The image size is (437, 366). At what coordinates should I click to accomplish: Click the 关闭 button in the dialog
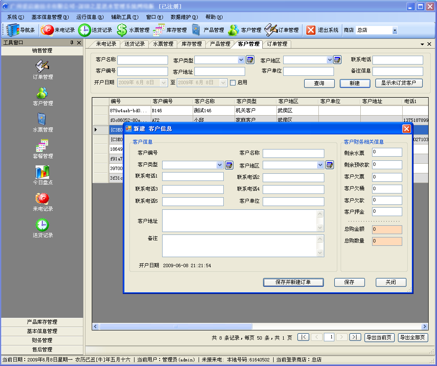pyautogui.click(x=391, y=282)
